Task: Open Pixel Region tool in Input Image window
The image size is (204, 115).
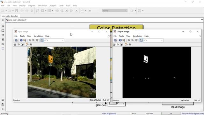Action: pos(25,40)
